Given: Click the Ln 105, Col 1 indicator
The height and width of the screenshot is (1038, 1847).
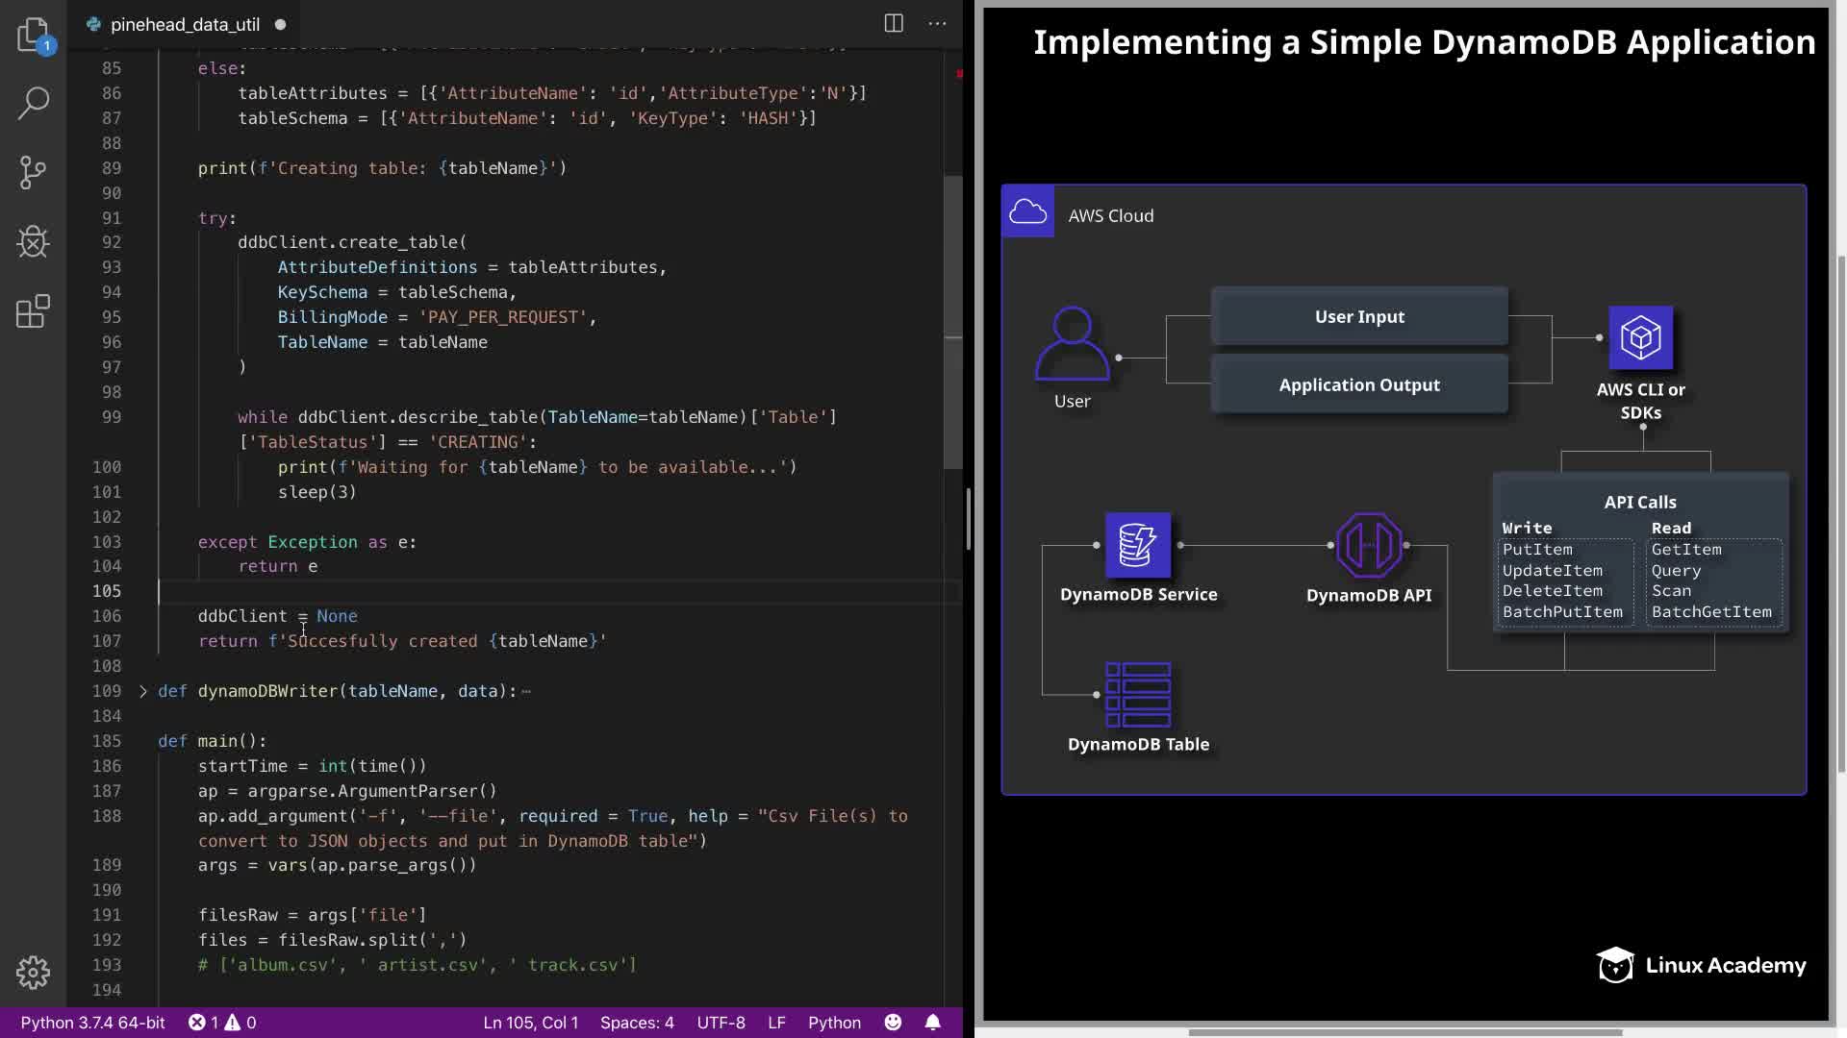Looking at the screenshot, I should coord(531,1023).
